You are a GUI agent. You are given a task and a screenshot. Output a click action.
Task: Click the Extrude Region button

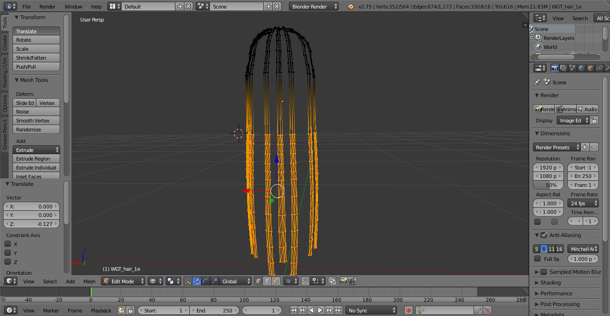click(x=36, y=159)
